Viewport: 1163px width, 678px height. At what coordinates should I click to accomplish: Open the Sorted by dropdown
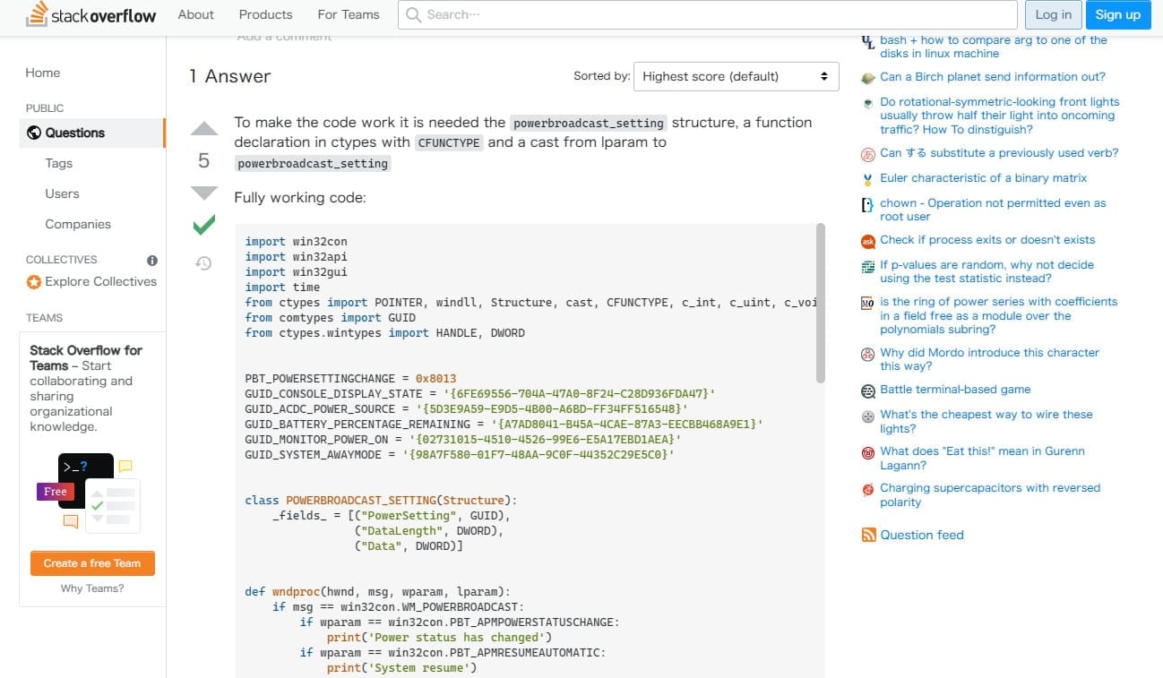coord(736,76)
